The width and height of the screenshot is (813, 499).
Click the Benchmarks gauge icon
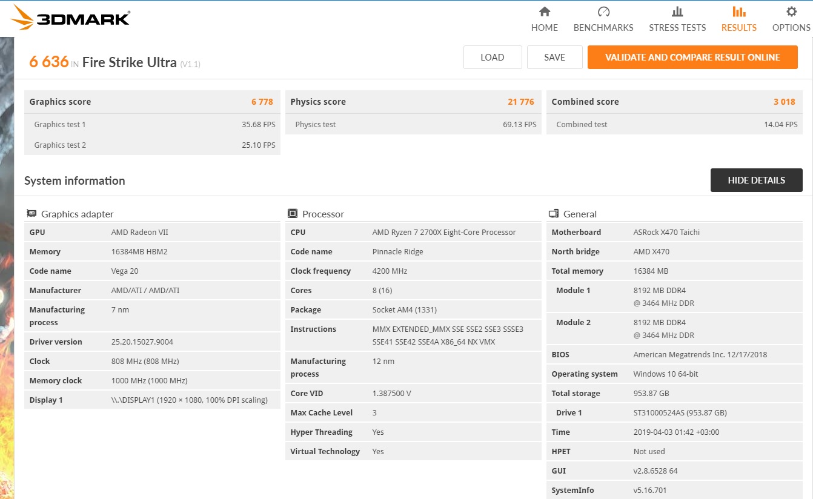[x=603, y=12]
